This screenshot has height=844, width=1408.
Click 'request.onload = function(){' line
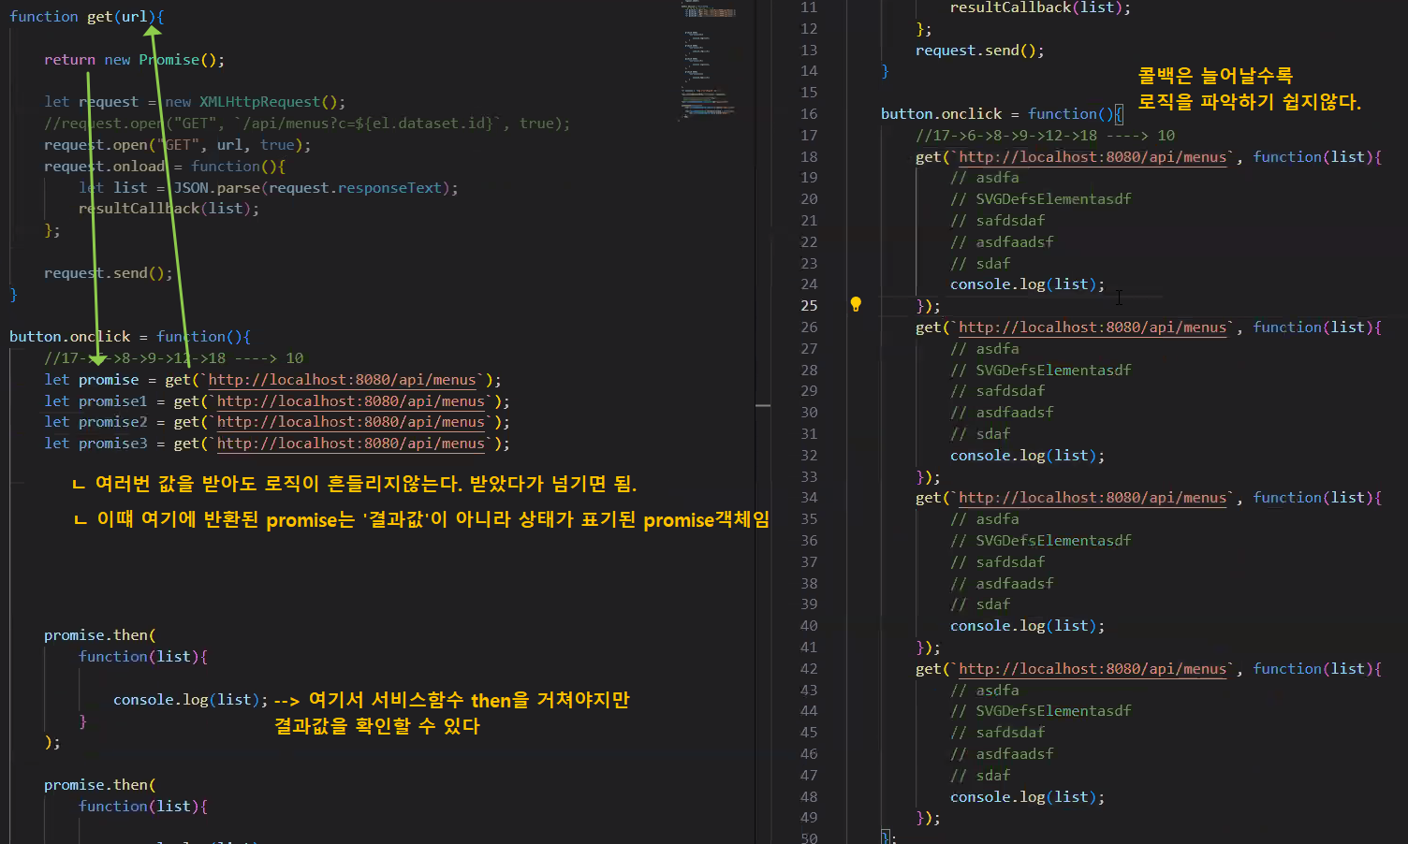pos(164,167)
